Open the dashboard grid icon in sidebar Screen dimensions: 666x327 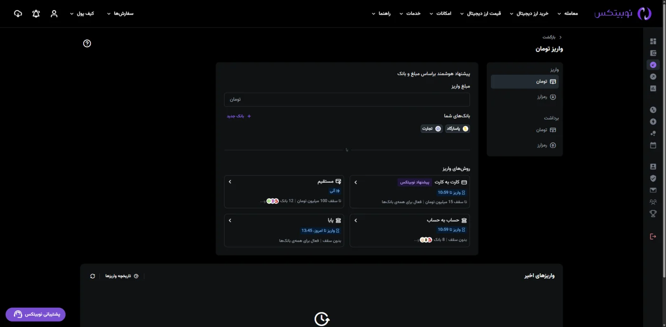pos(653,41)
